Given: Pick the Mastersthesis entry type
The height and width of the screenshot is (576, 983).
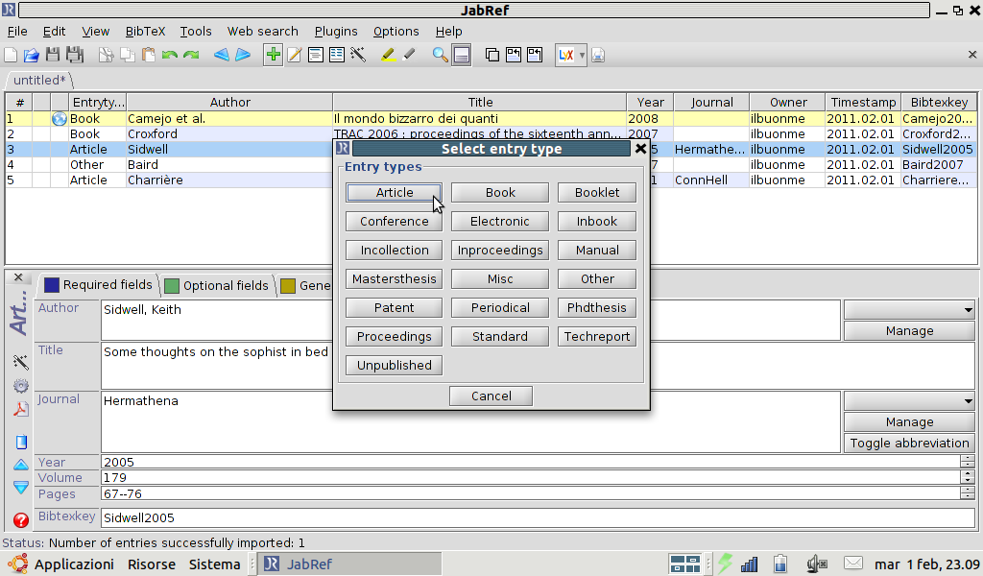Looking at the screenshot, I should pyautogui.click(x=395, y=279).
